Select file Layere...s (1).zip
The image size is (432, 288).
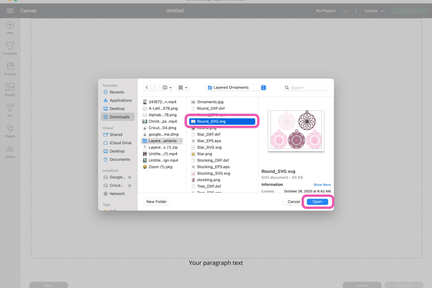tap(162, 147)
